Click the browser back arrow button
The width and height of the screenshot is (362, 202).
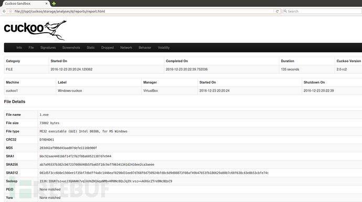[4, 11]
